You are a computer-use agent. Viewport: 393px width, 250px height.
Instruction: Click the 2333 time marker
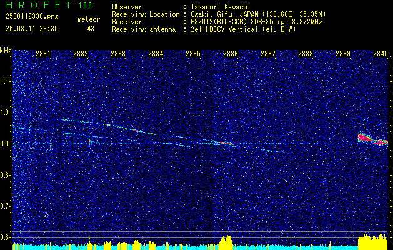[118, 54]
